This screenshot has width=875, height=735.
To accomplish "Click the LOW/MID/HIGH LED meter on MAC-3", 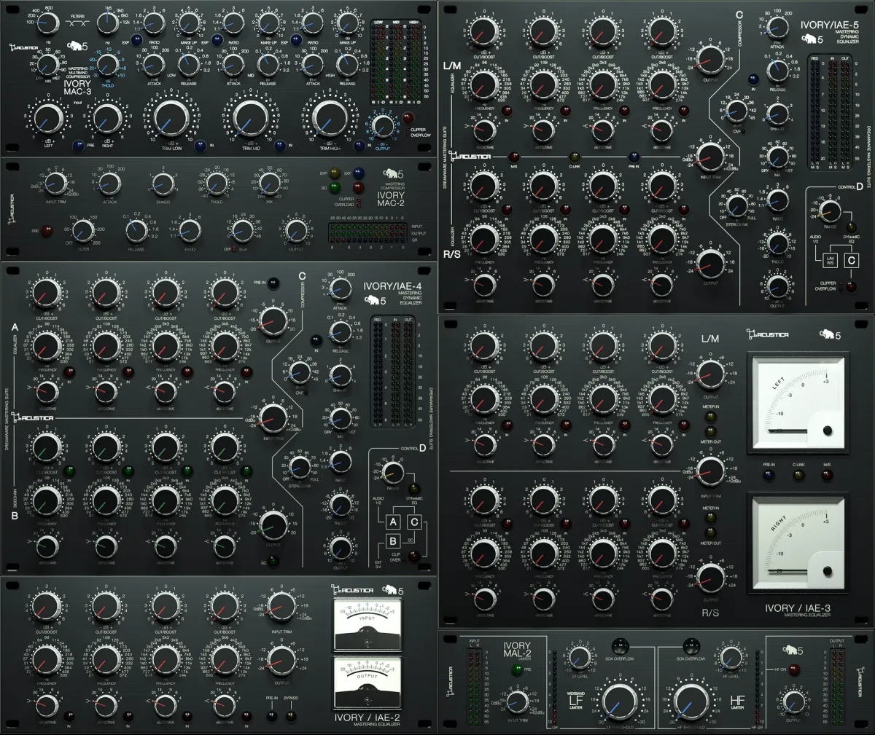I will tap(397, 64).
